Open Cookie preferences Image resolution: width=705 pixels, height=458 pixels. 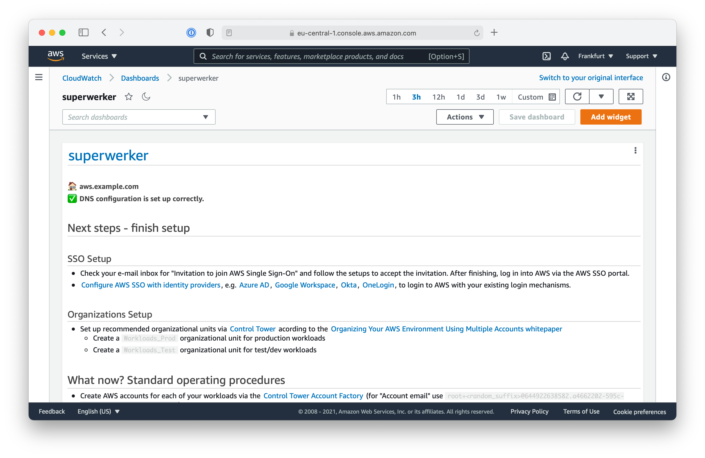point(639,412)
